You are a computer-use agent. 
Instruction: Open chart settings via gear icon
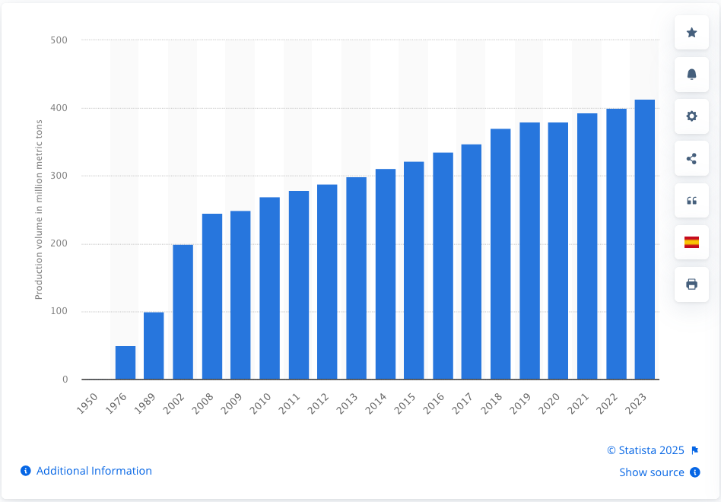(x=691, y=116)
